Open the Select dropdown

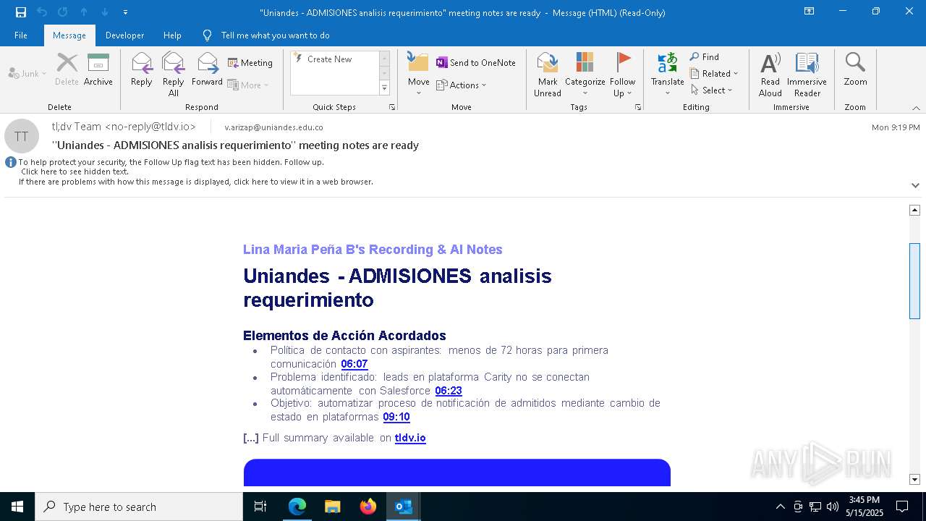pos(712,90)
